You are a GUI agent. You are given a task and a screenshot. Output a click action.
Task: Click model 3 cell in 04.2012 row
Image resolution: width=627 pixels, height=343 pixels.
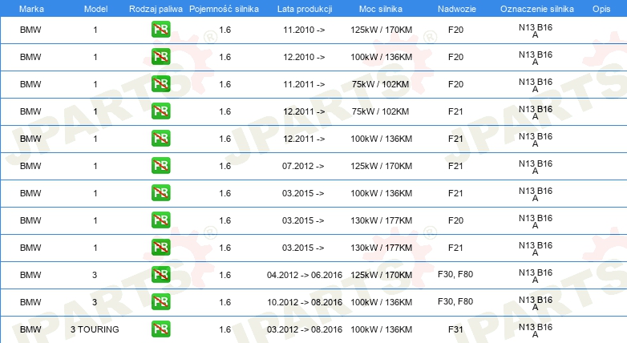95,275
